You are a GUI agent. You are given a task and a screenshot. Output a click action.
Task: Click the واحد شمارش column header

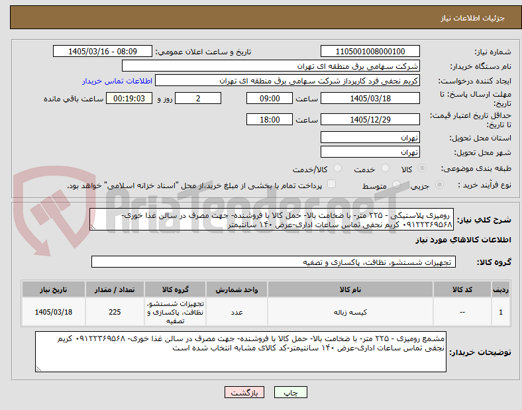(236, 289)
